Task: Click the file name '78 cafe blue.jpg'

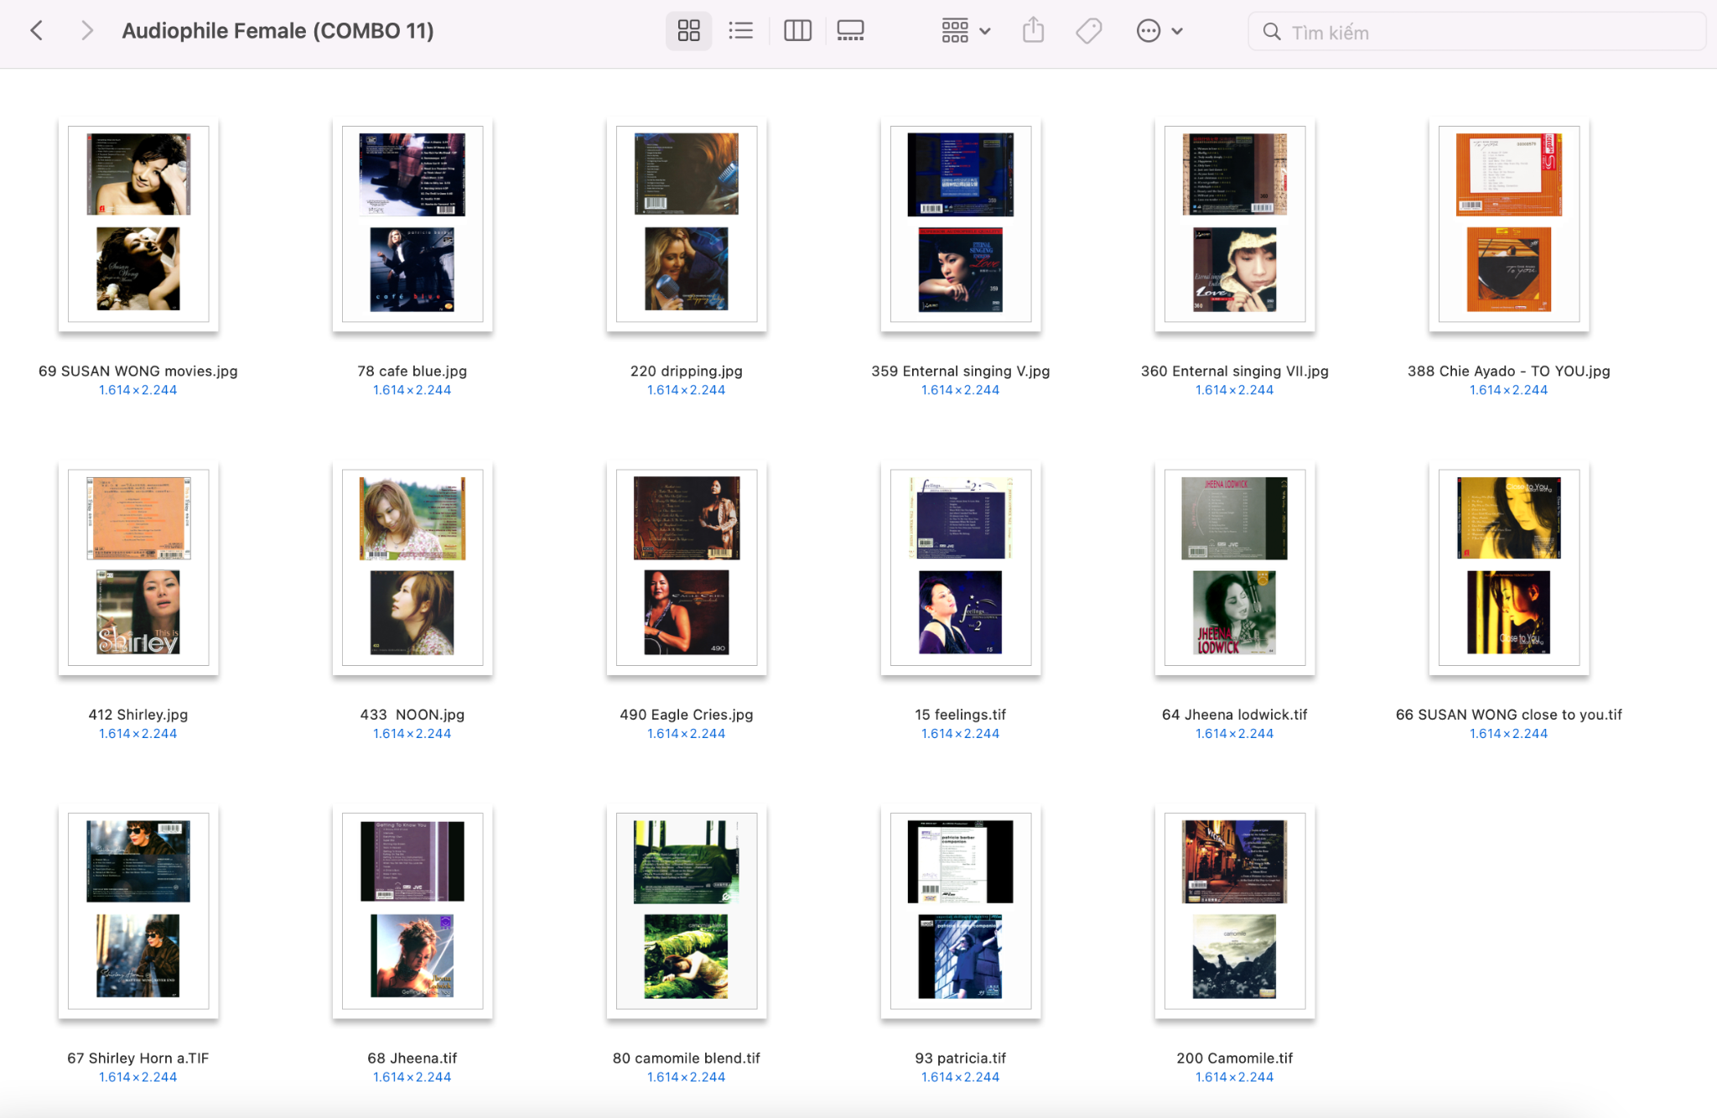Action: pyautogui.click(x=412, y=371)
